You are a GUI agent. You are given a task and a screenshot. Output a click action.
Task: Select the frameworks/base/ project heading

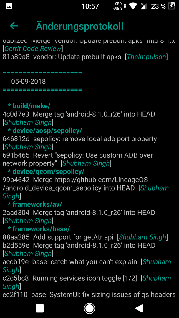click(41, 229)
